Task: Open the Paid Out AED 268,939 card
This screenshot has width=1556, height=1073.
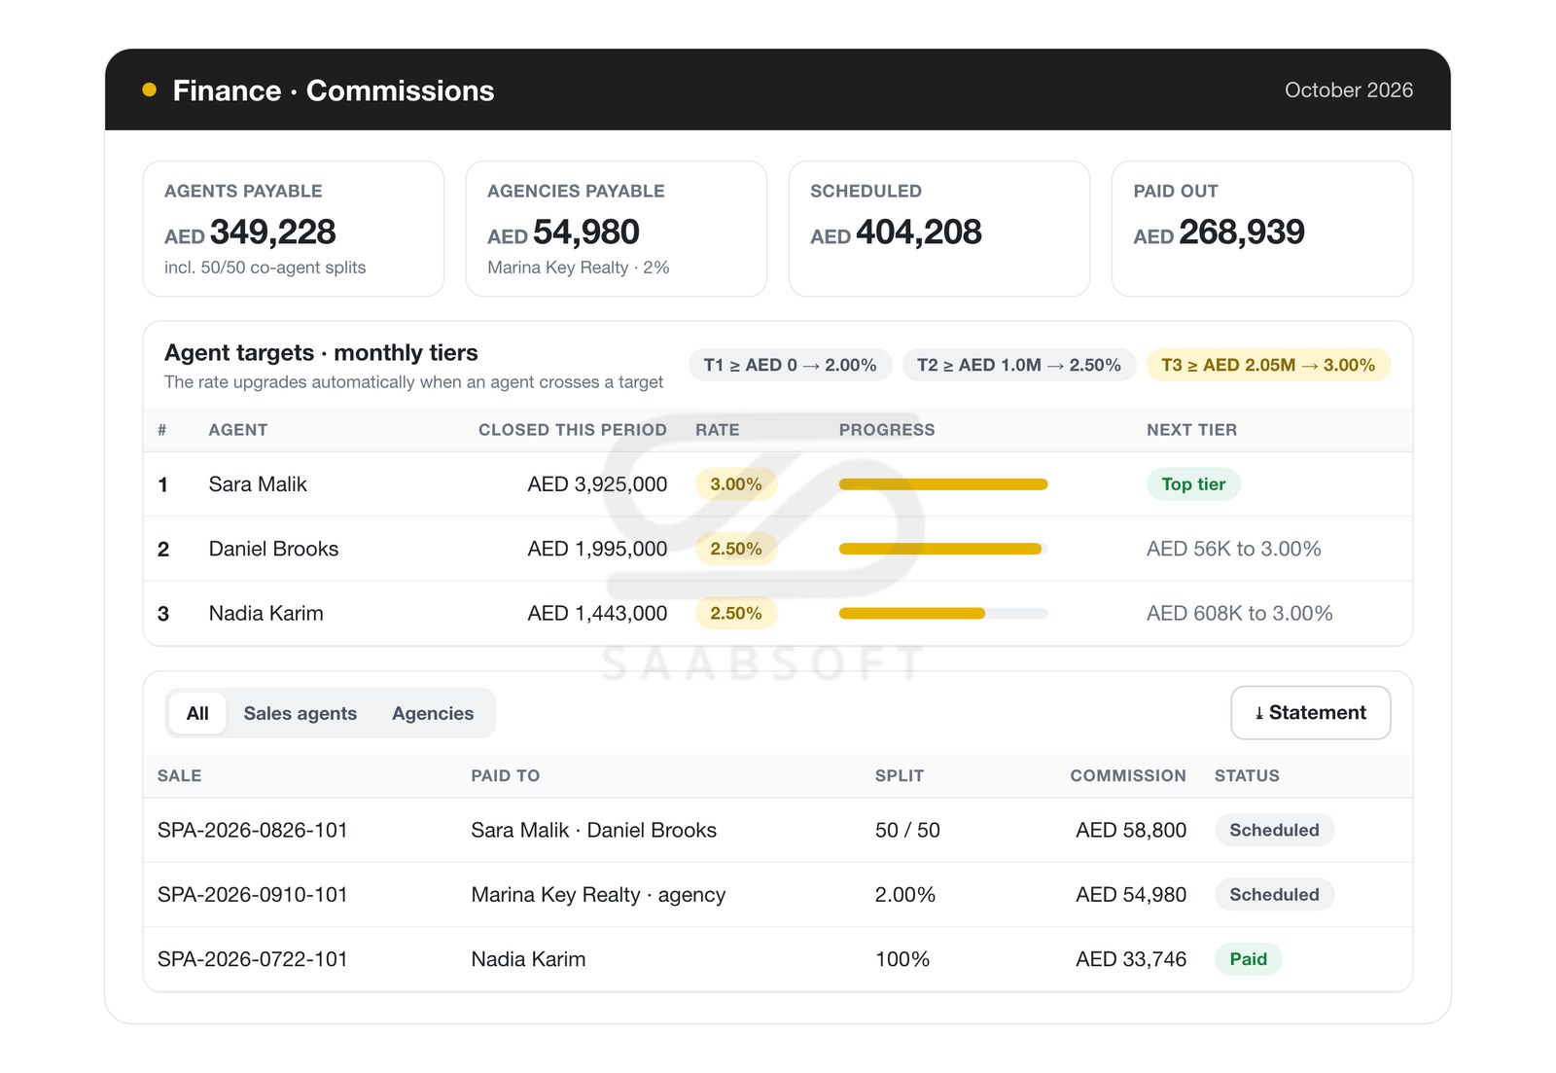Action: pyautogui.click(x=1261, y=229)
